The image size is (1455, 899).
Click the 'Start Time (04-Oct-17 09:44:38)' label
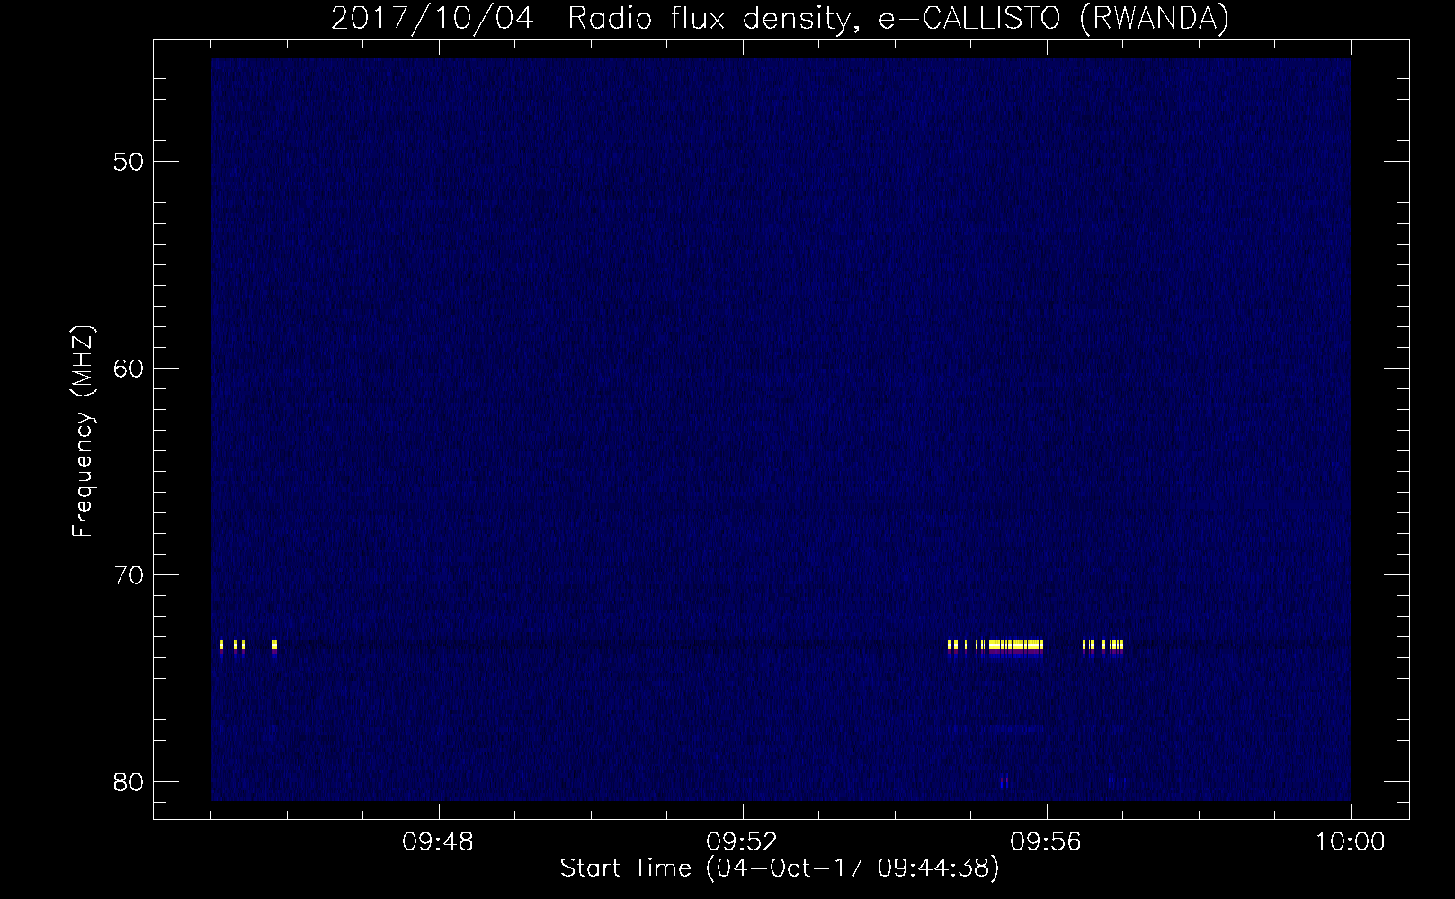coord(780,868)
